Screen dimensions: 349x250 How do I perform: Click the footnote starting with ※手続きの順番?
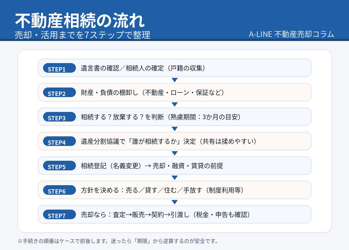[x=118, y=241]
